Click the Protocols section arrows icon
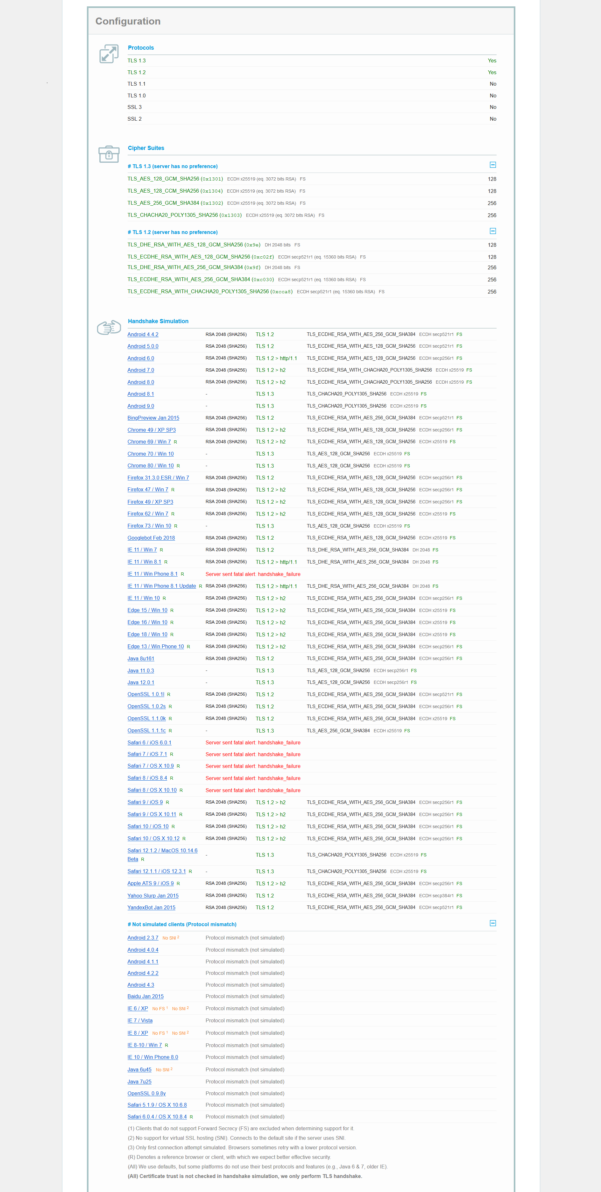 [x=109, y=54]
